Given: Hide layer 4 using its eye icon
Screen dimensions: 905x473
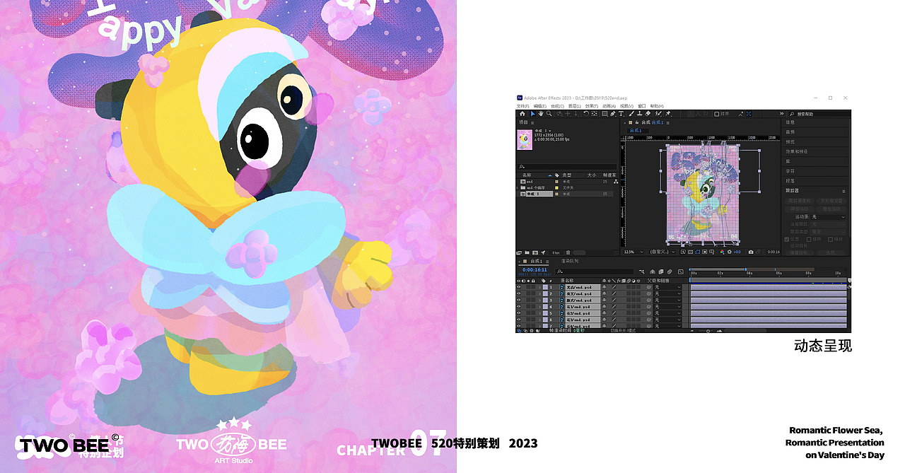Looking at the screenshot, I should pos(518,307).
